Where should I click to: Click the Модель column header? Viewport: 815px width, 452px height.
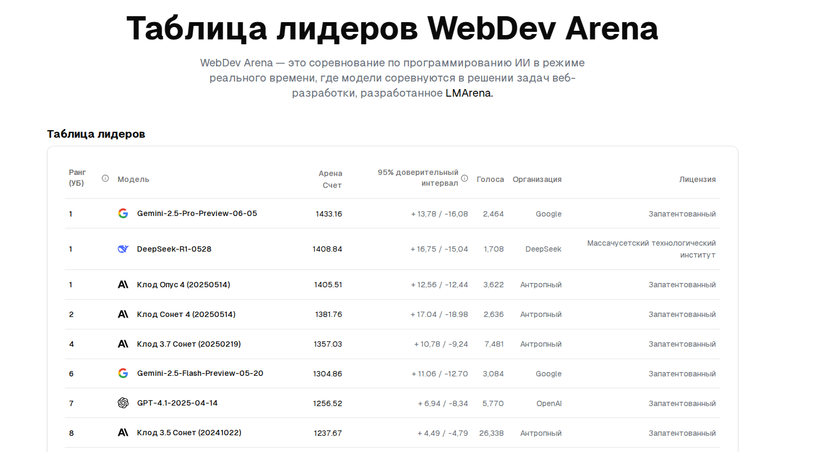point(133,179)
